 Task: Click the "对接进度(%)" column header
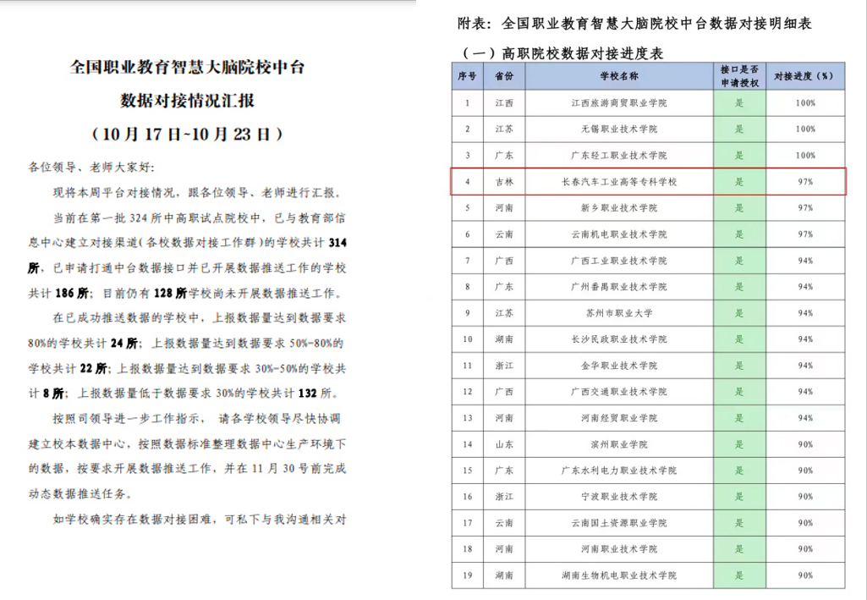(805, 76)
